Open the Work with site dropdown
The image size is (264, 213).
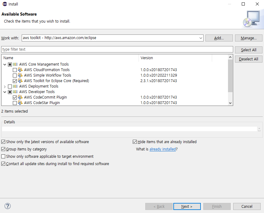[x=201, y=38]
